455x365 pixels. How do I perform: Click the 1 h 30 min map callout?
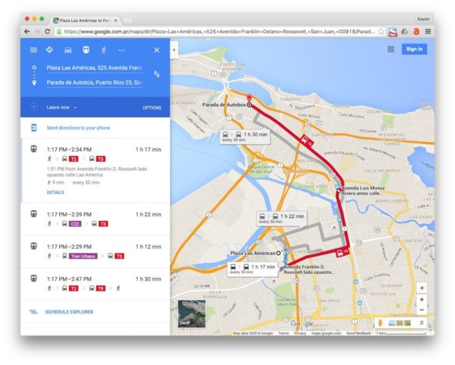click(x=245, y=137)
